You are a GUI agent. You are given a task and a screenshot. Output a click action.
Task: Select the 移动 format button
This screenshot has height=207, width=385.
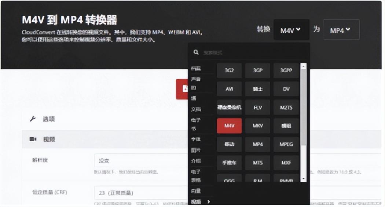(x=229, y=144)
